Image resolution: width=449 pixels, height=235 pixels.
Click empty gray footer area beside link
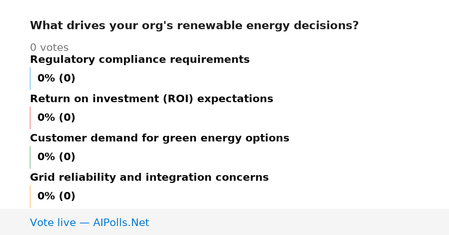point(299,222)
